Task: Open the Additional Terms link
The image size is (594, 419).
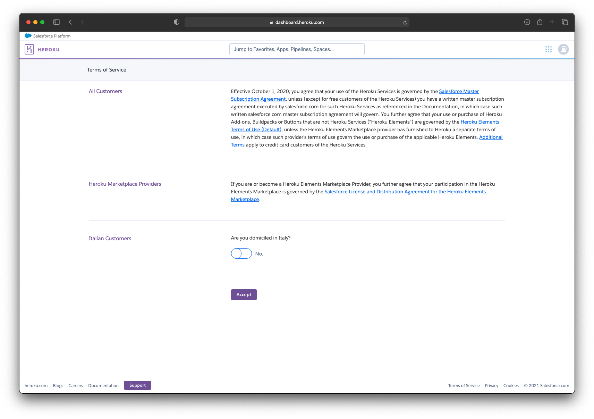Action: (491, 137)
